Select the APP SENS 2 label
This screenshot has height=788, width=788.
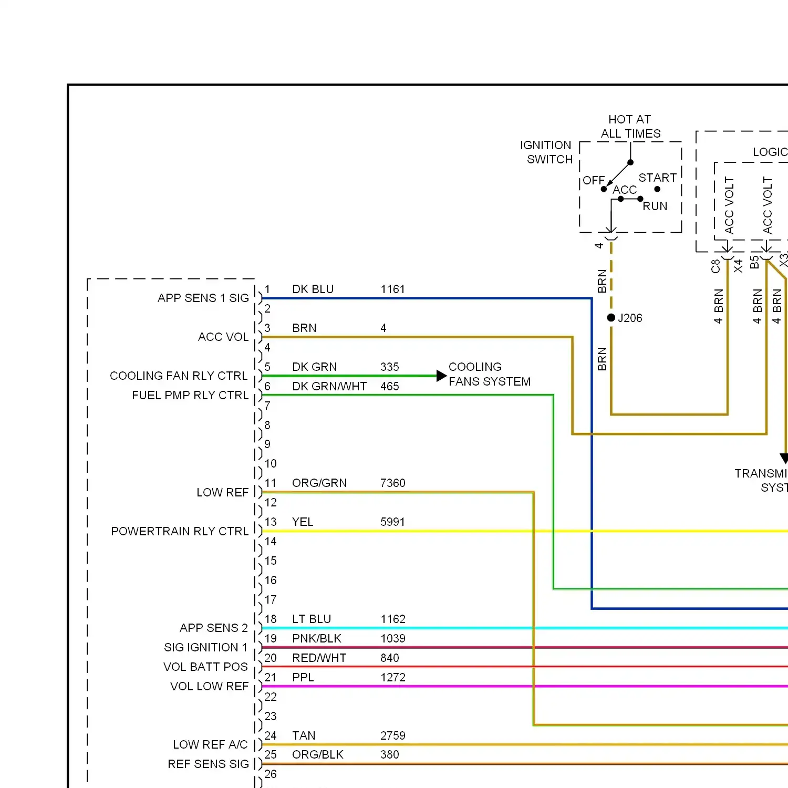[x=214, y=628]
